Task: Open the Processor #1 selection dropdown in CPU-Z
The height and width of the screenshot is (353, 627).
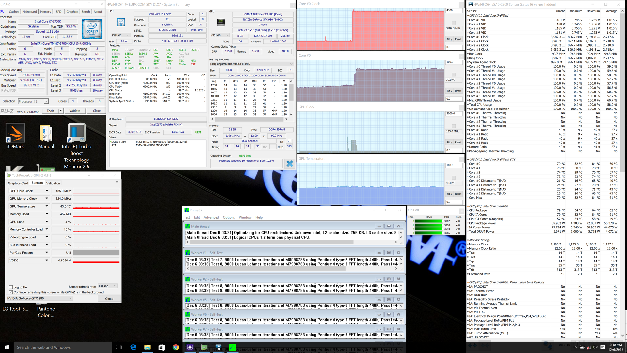Action: click(x=33, y=101)
